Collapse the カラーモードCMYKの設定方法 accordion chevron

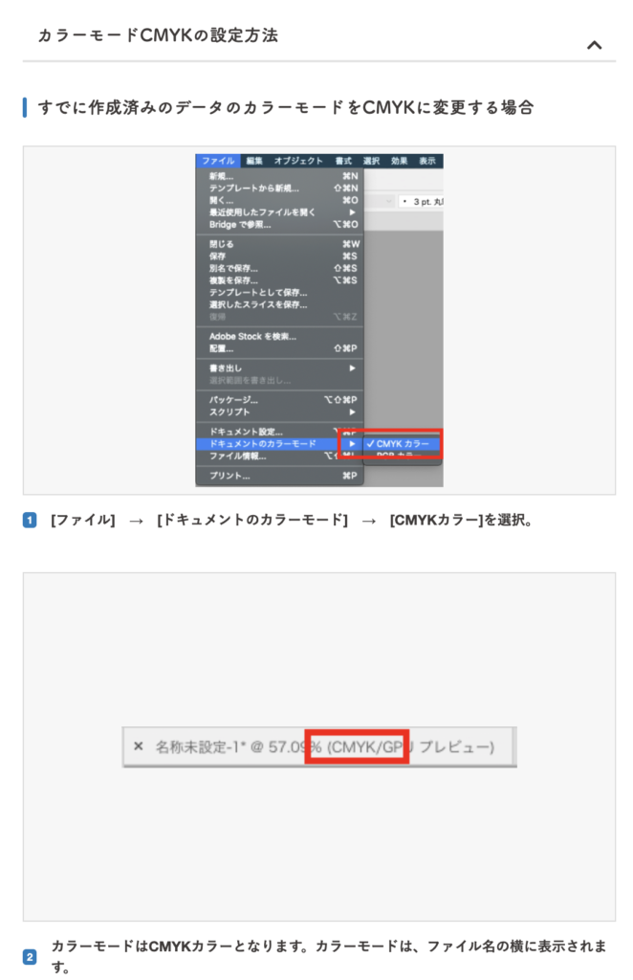(594, 45)
